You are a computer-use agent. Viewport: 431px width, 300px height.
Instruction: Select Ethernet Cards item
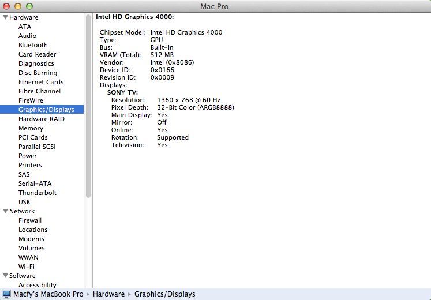pyautogui.click(x=41, y=82)
